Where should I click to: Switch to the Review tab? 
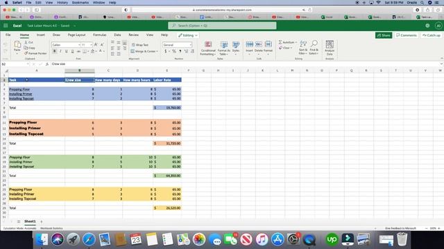click(134, 35)
